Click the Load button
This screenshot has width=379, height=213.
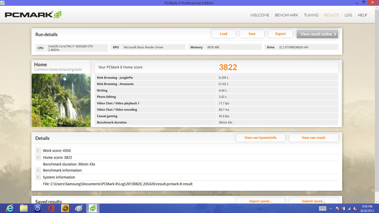(x=224, y=34)
